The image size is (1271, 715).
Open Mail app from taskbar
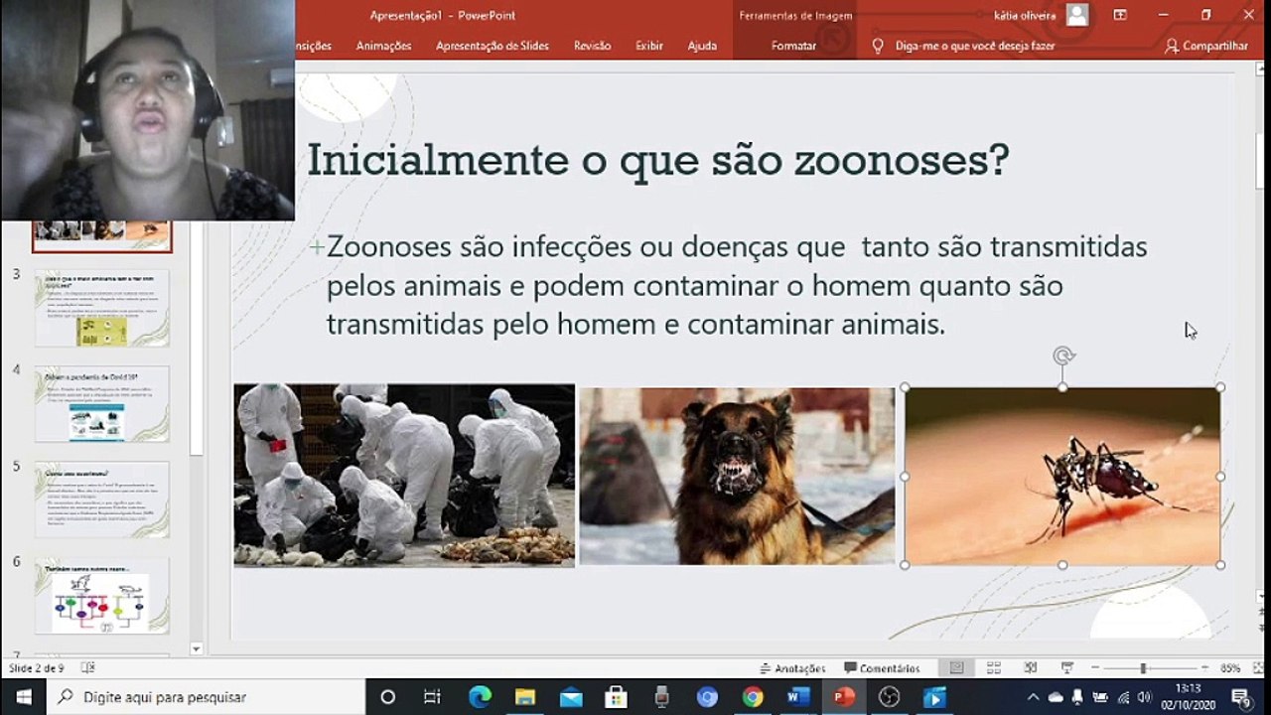pos(571,697)
